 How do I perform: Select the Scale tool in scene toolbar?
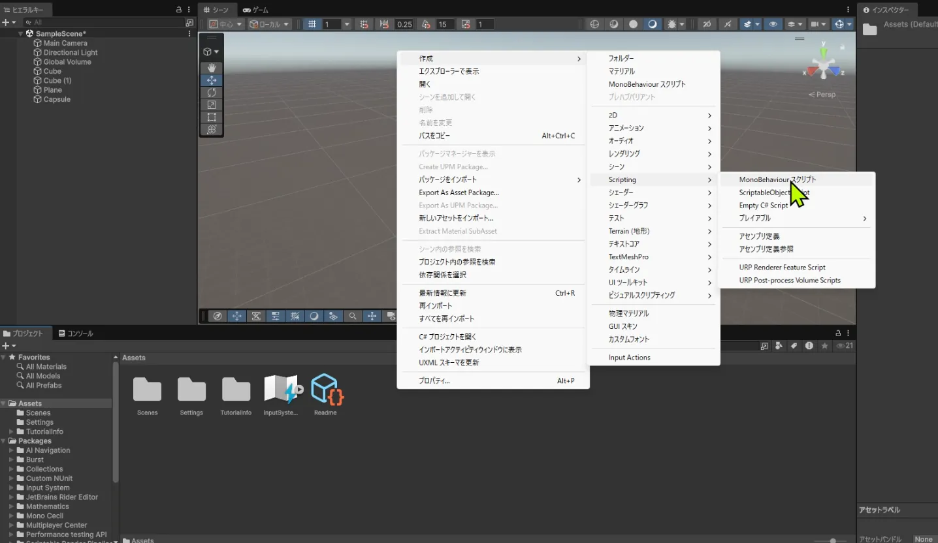pos(212,105)
